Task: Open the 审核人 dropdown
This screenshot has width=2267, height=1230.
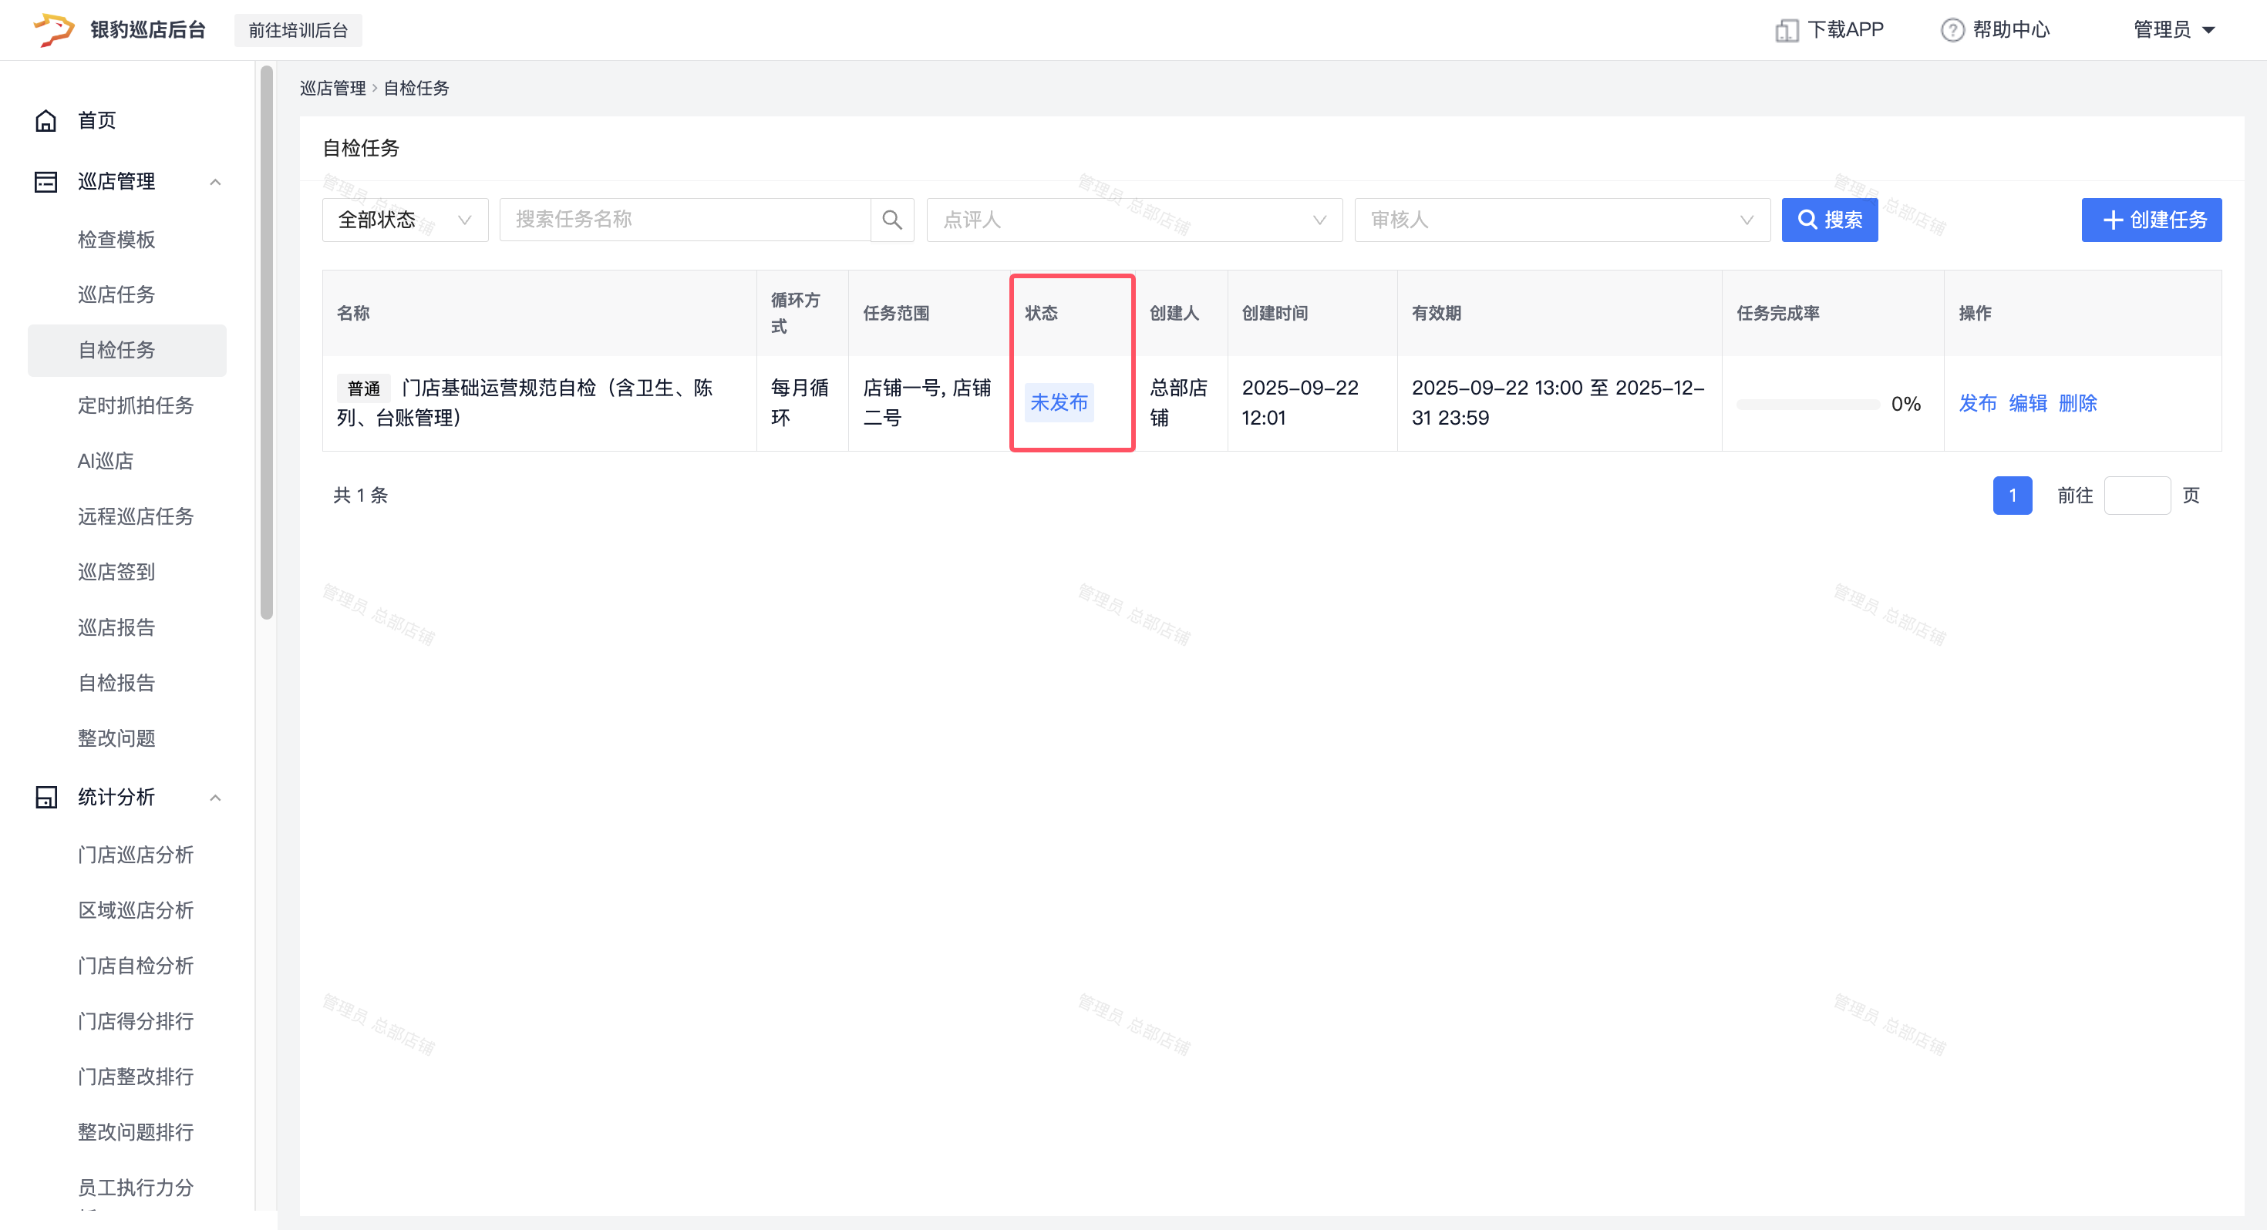Action: click(x=1561, y=220)
